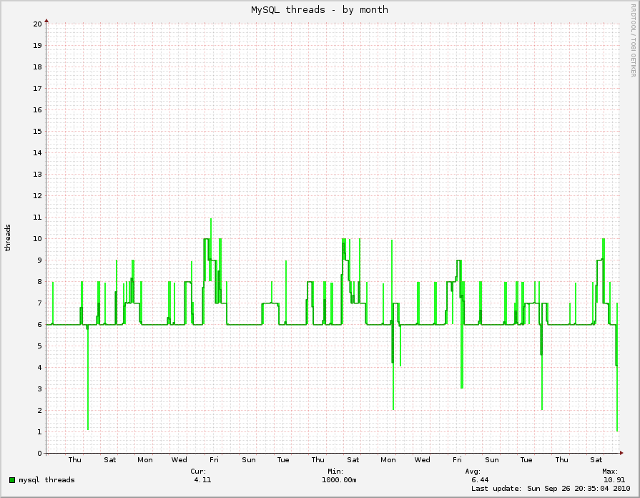This screenshot has height=498, width=640.
Task: Click the y-axis label "15"
Action: 38,131
